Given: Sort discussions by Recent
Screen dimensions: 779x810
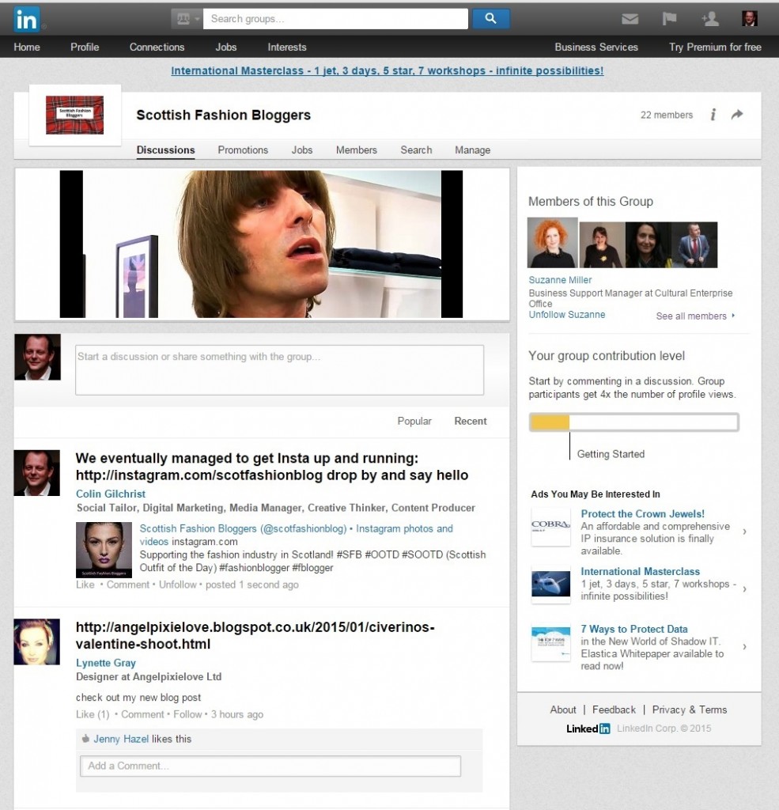Looking at the screenshot, I should (470, 421).
